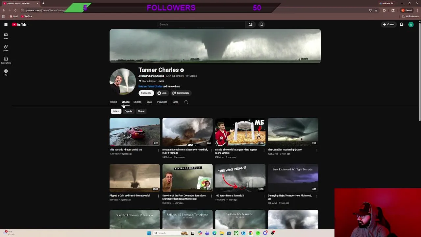Open options menu for 'This Tornado Almost Ended Me'
421x237 pixels.
pyautogui.click(x=158, y=150)
